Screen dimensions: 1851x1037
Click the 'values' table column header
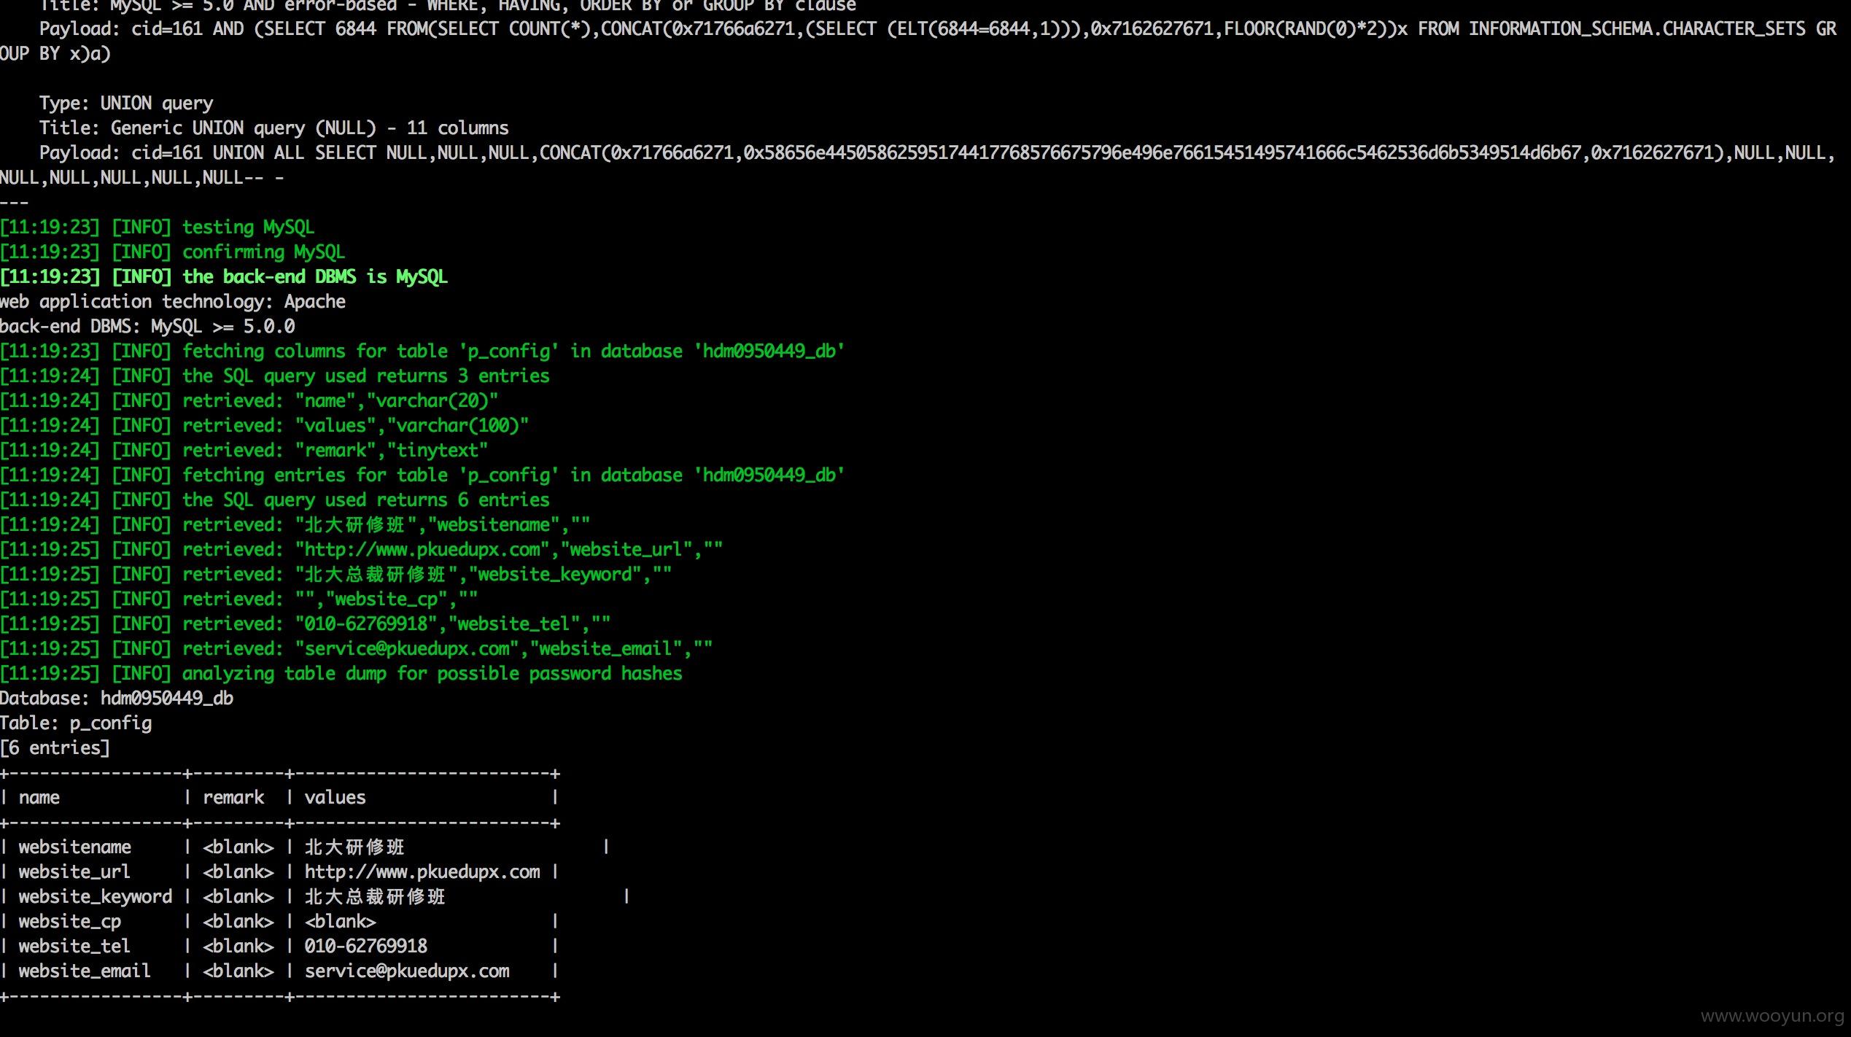point(335,798)
